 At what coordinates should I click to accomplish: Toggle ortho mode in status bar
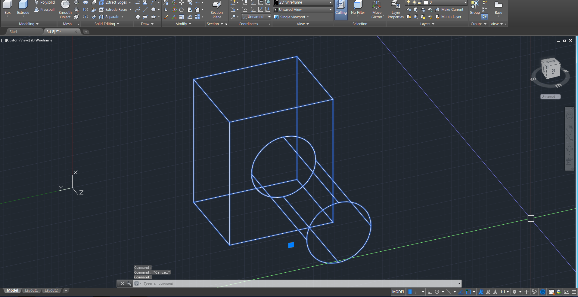point(430,292)
